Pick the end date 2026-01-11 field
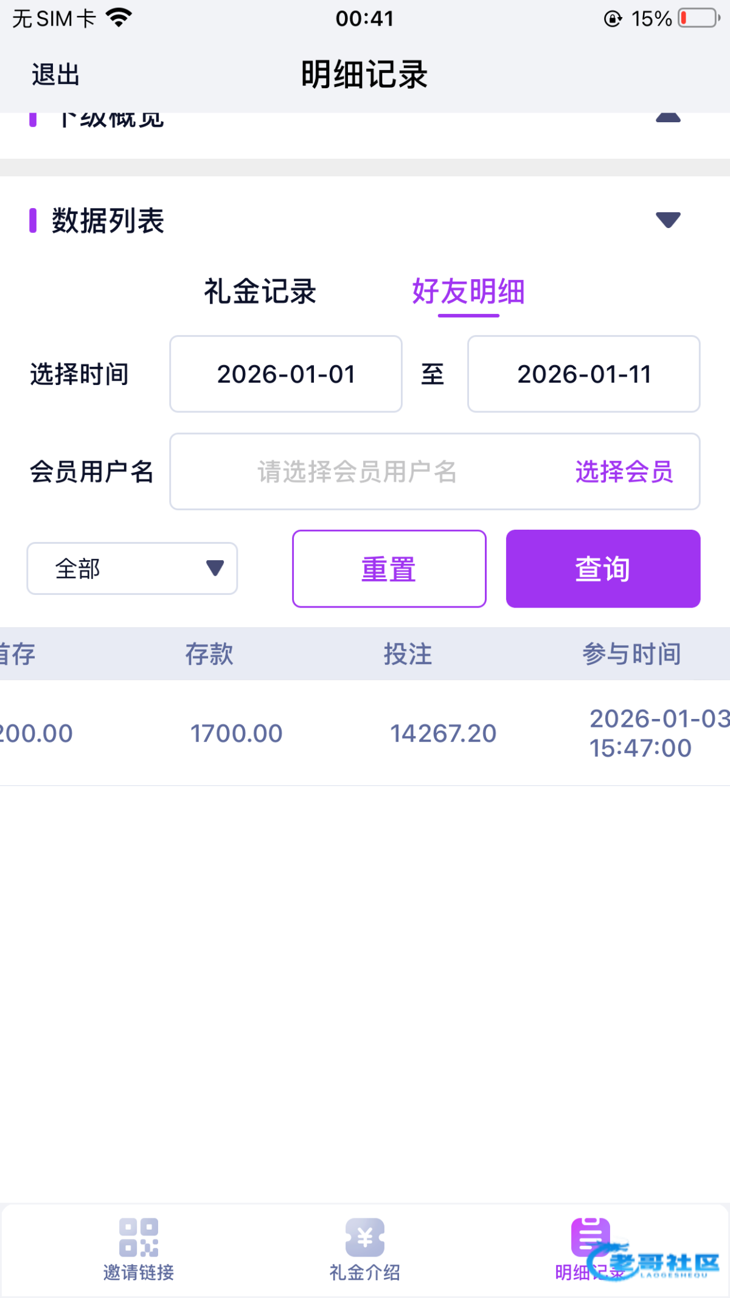730x1298 pixels. (x=584, y=374)
